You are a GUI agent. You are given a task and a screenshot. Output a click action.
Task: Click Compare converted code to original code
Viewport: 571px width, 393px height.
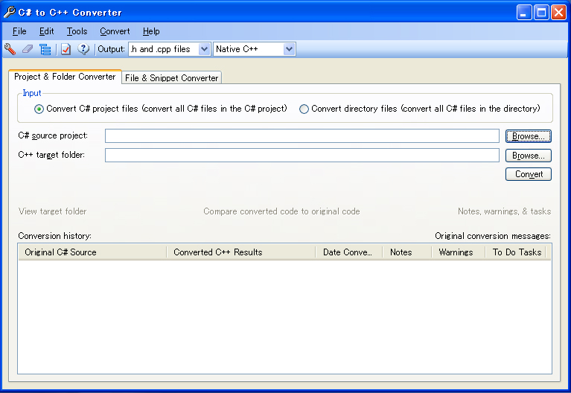[281, 211]
